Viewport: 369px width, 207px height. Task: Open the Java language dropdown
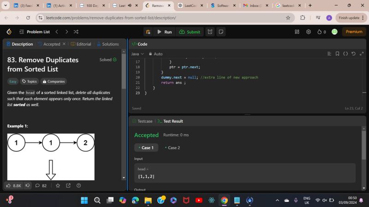tap(137, 54)
